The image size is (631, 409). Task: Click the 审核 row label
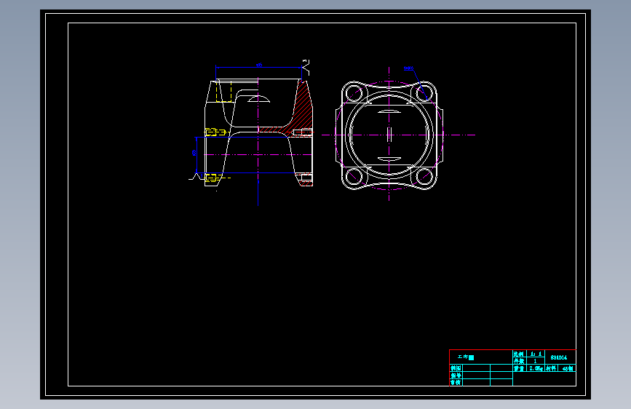pos(456,382)
